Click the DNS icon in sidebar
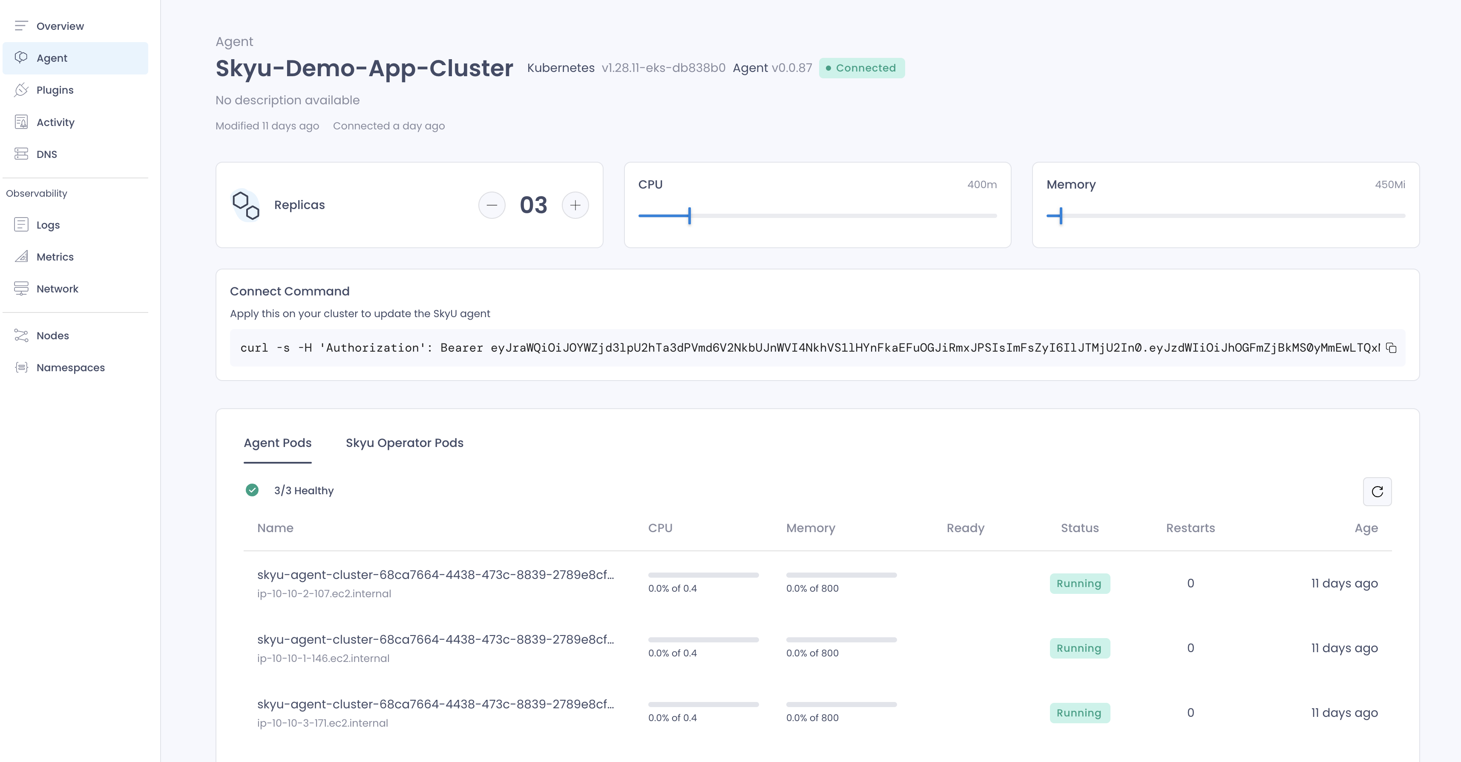This screenshot has width=1461, height=762. pyautogui.click(x=22, y=154)
